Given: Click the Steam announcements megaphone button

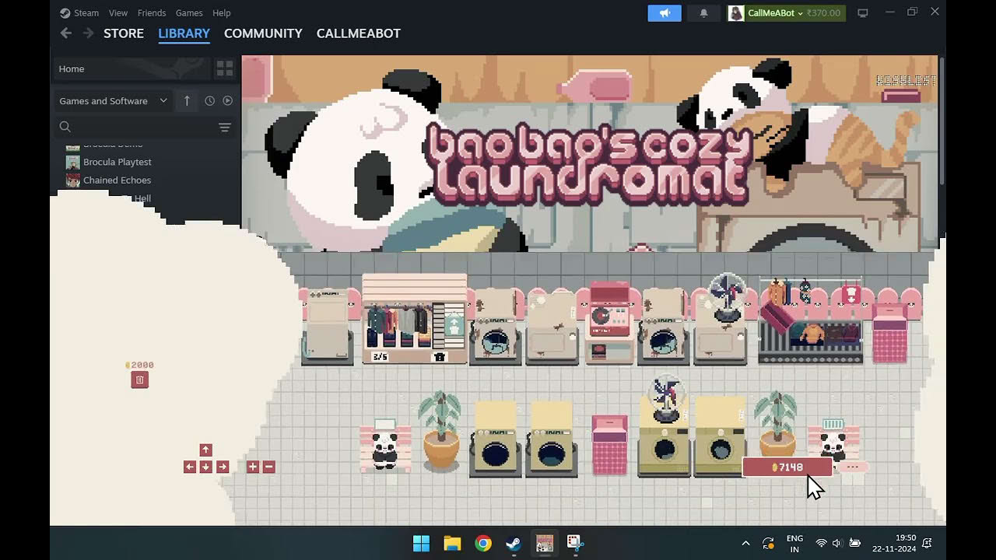Looking at the screenshot, I should (665, 13).
